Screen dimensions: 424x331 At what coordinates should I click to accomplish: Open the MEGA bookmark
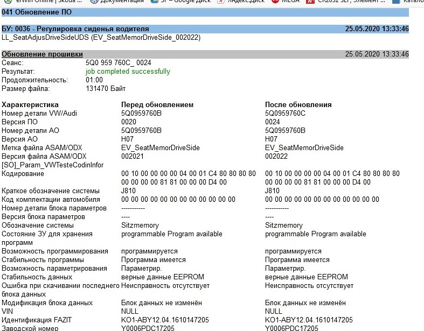[286, 2]
